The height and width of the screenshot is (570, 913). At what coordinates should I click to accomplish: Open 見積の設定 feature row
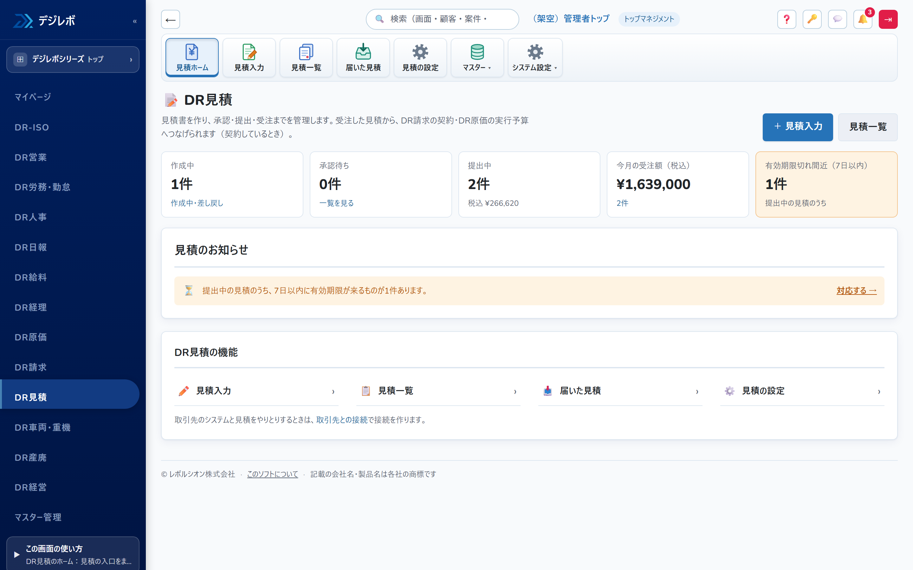pyautogui.click(x=802, y=391)
